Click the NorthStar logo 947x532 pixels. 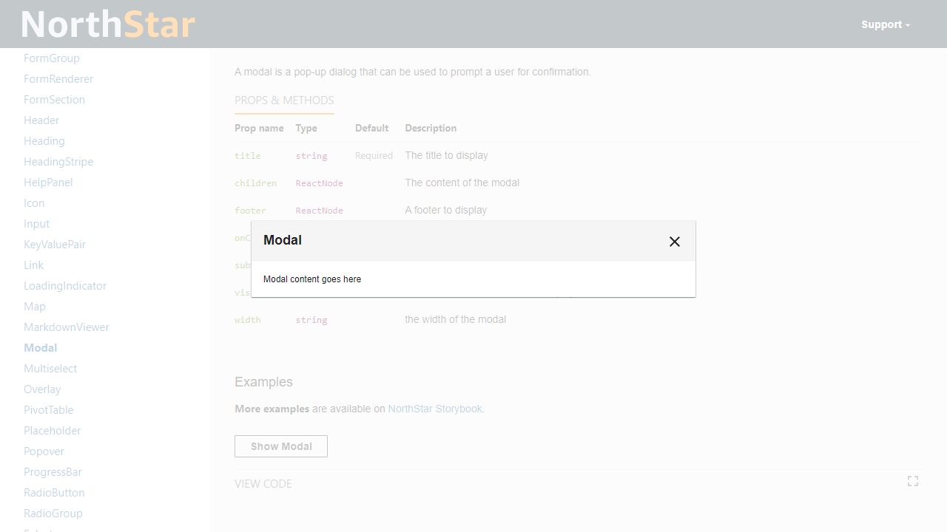(x=108, y=24)
